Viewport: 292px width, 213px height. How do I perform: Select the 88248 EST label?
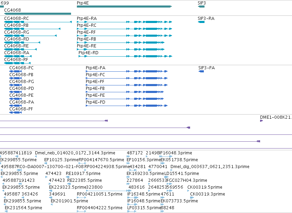click(167, 208)
